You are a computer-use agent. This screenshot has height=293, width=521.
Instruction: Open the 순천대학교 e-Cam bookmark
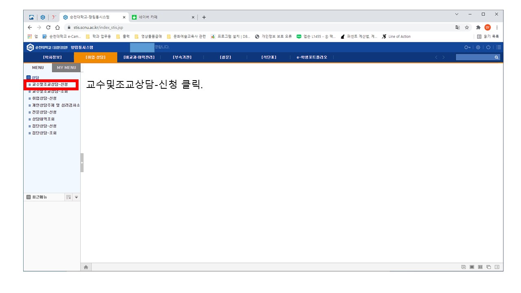click(x=61, y=37)
